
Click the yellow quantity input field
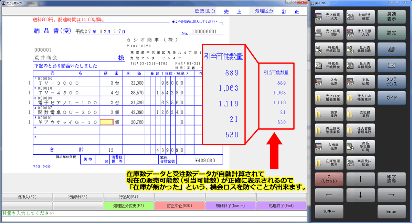107,122
